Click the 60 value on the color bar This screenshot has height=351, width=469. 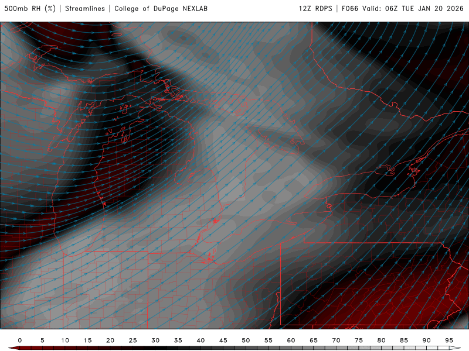[x=291, y=340]
